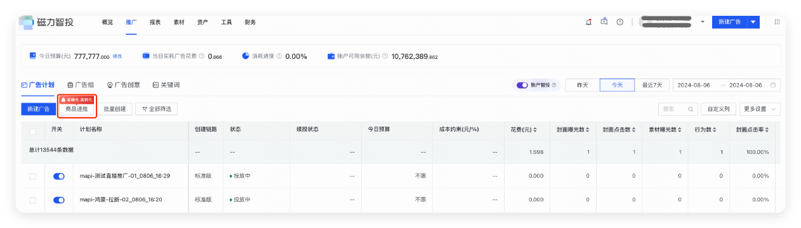Select the 昨天 date filter
The height and width of the screenshot is (228, 801).
(x=582, y=85)
